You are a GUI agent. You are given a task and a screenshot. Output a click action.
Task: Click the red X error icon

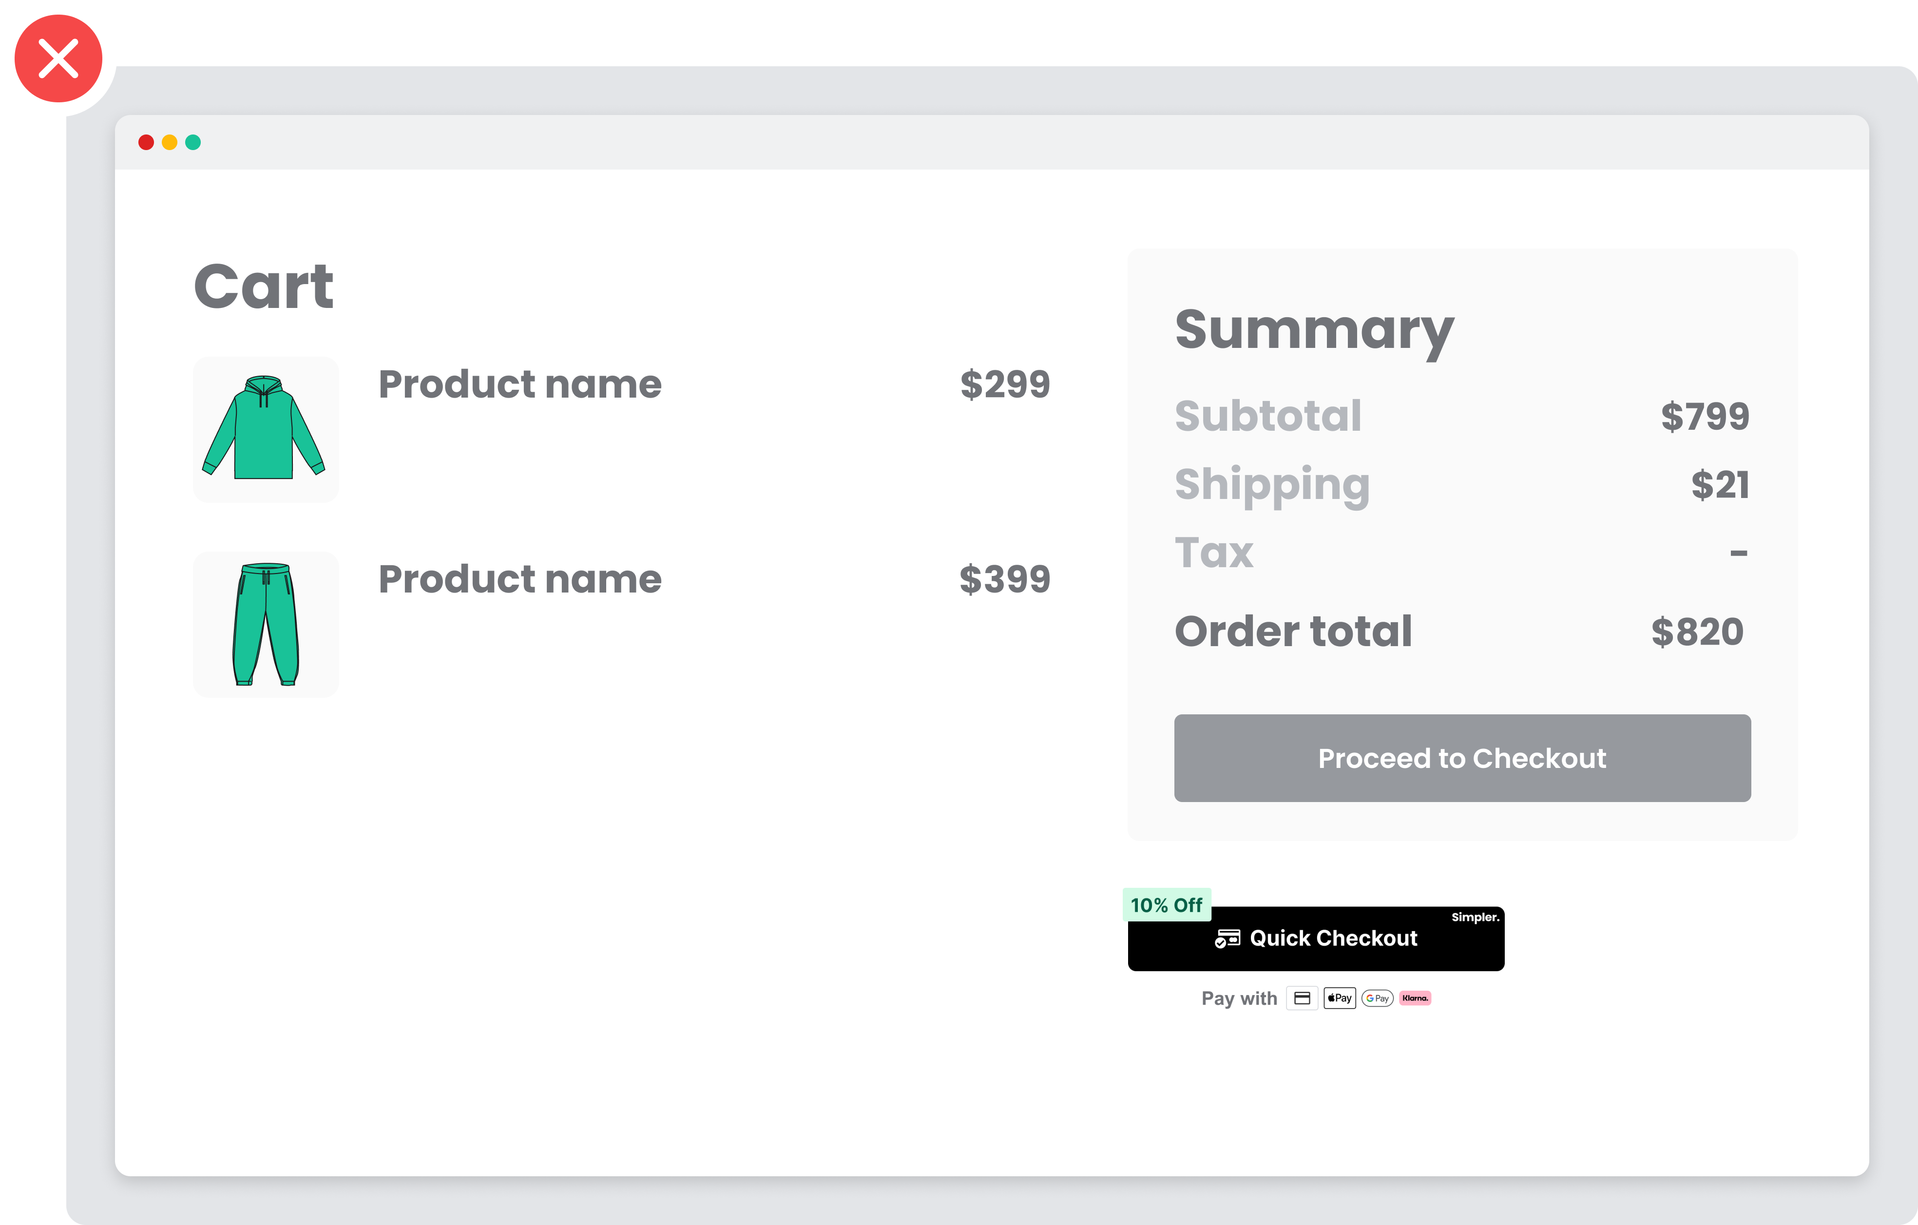pyautogui.click(x=58, y=59)
